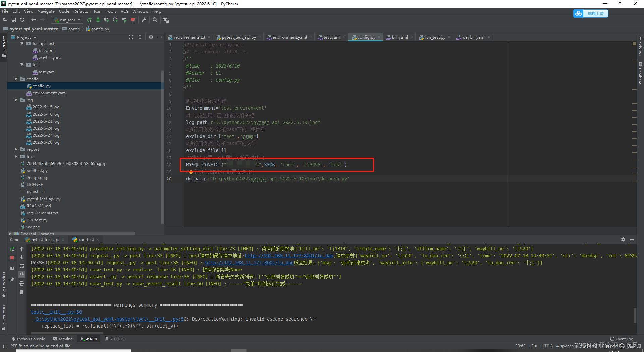This screenshot has height=352, width=644.
Task: Click the line 3 docstring fold marker
Action: tap(184, 59)
